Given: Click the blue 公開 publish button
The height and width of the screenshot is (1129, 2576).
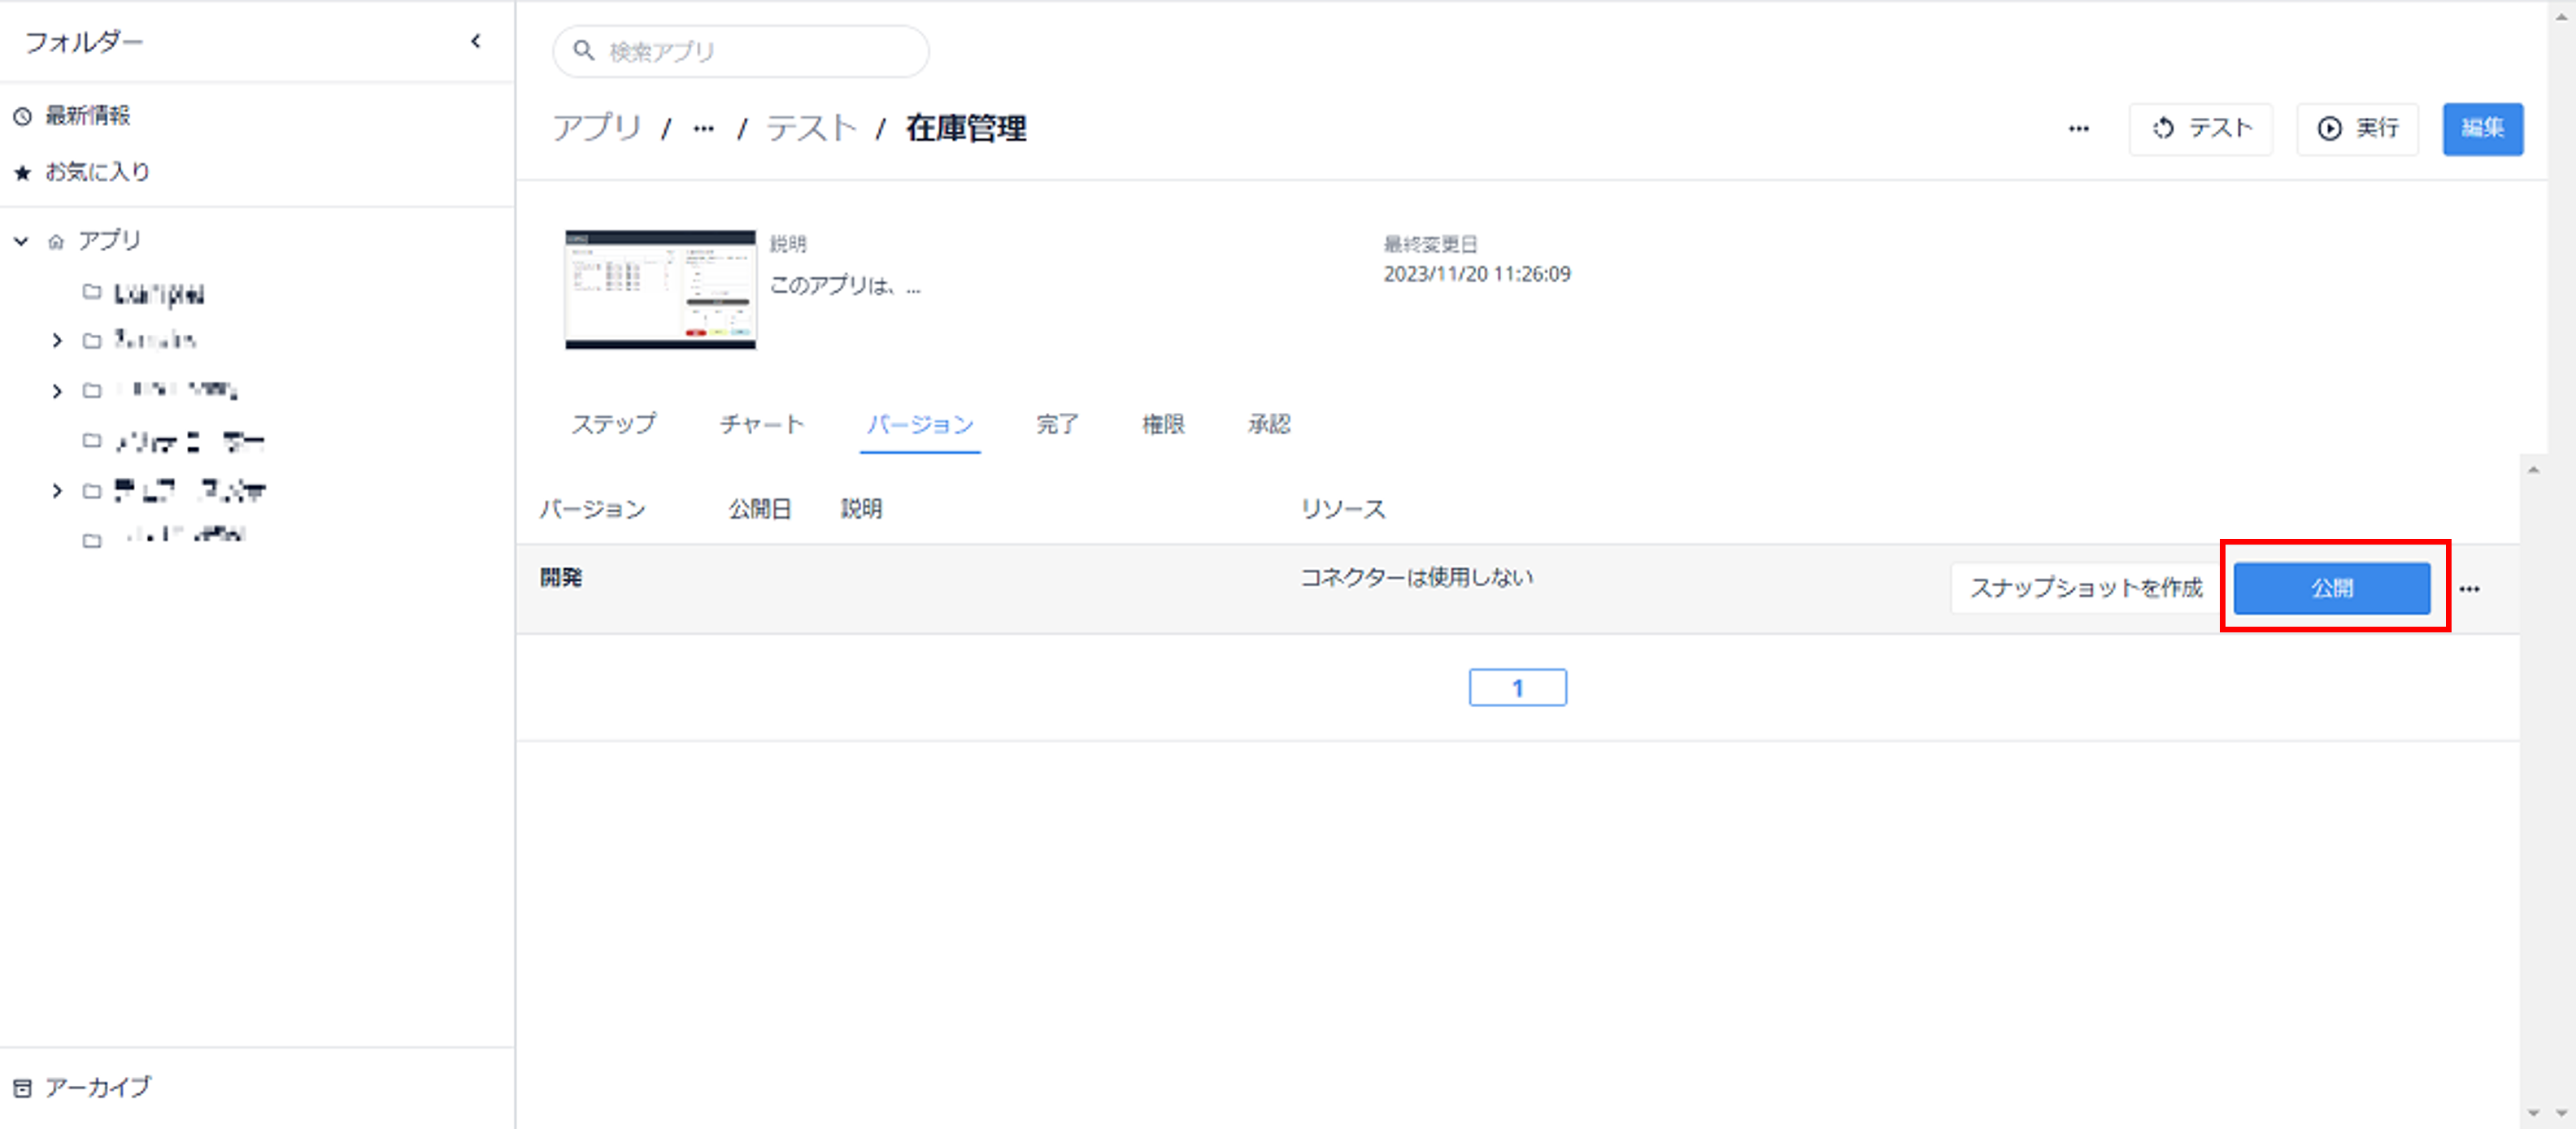Looking at the screenshot, I should (x=2332, y=588).
